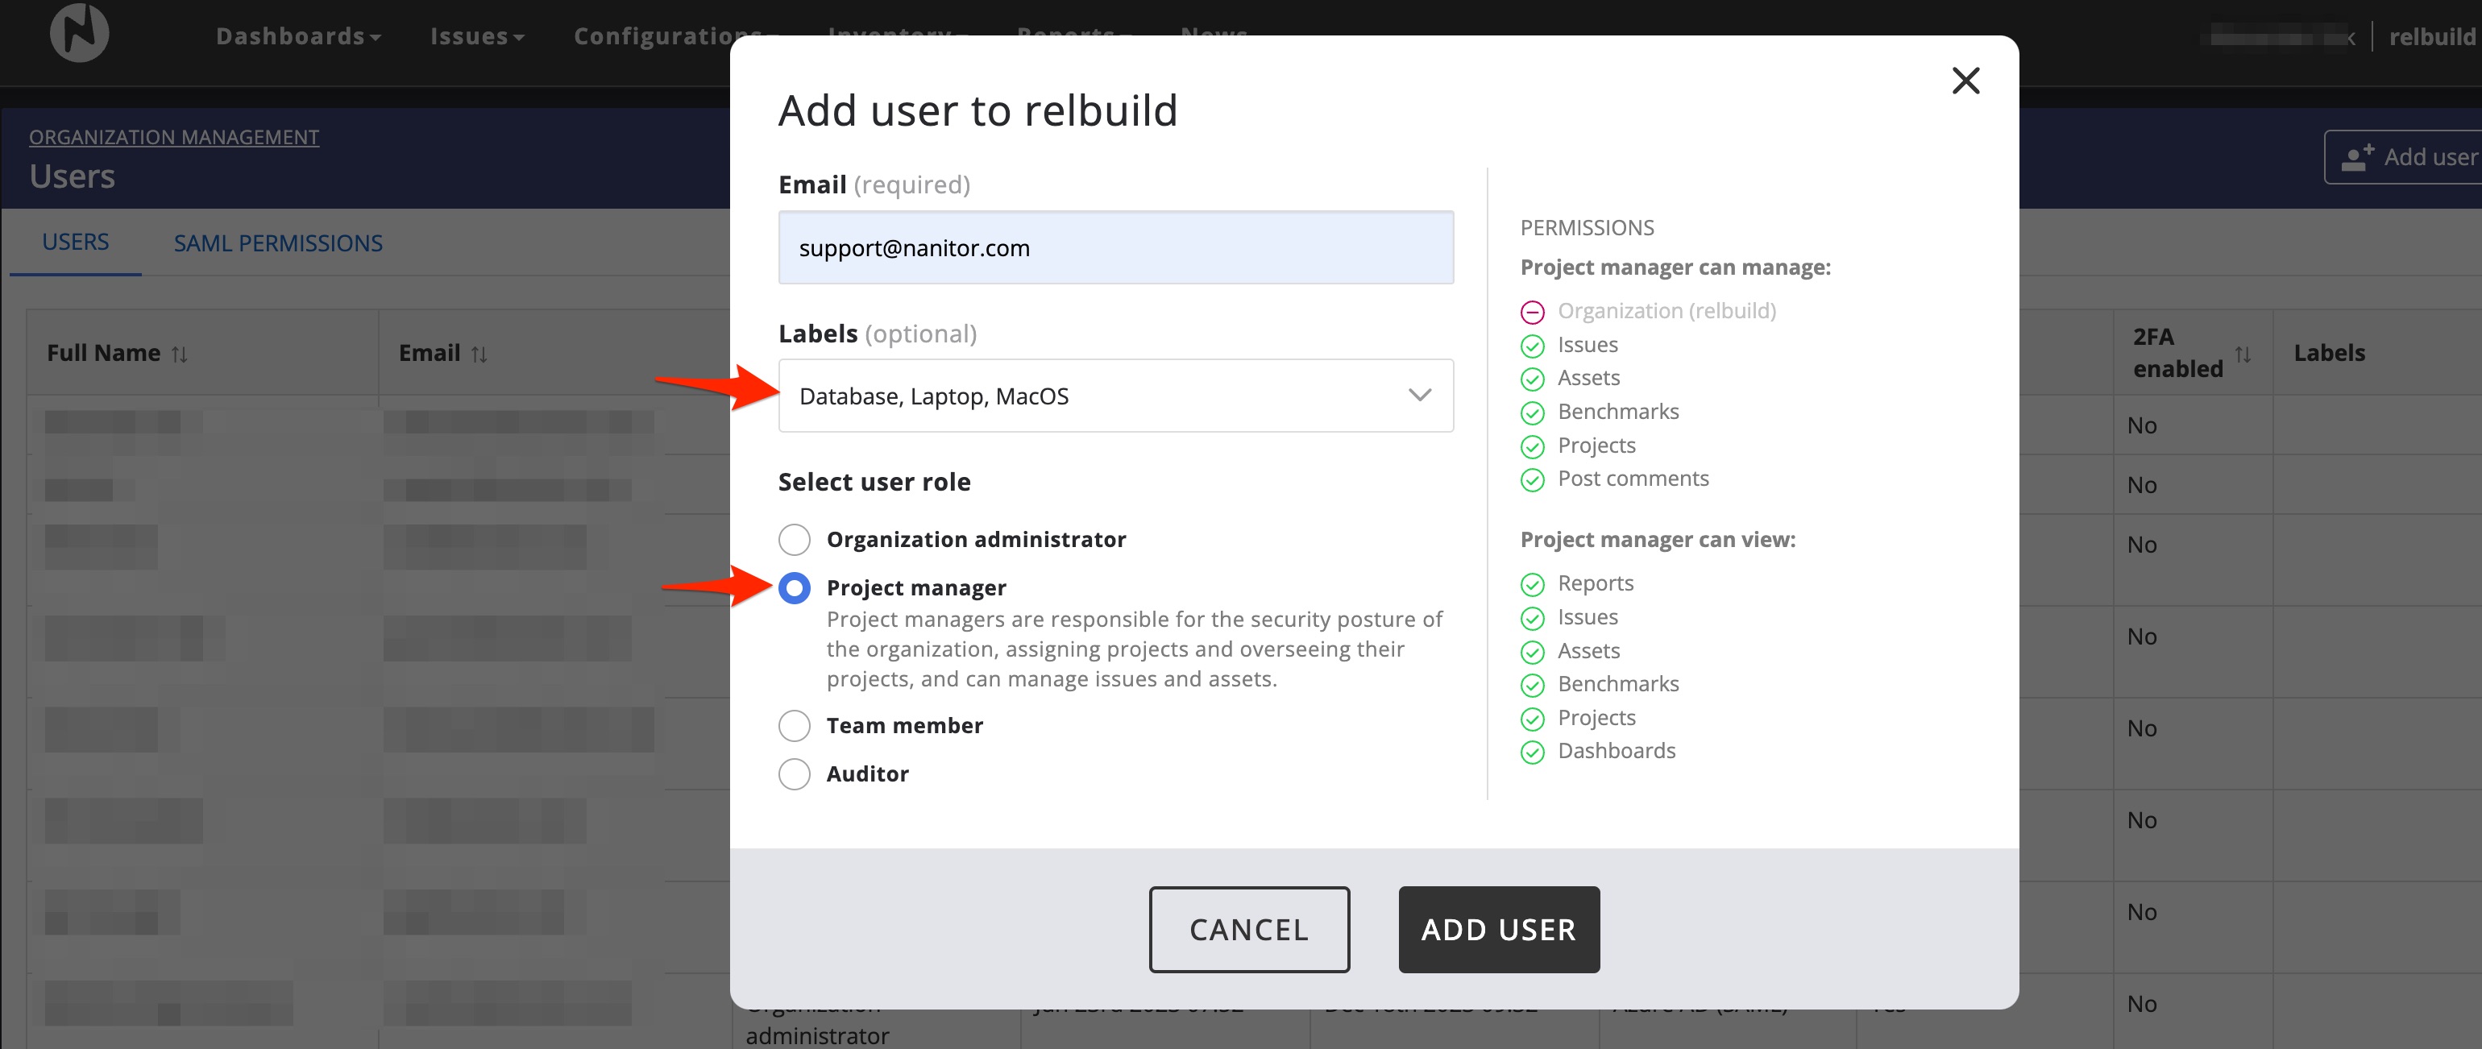Open the Issues dropdown menu
This screenshot has height=1049, width=2482.
pos(477,35)
